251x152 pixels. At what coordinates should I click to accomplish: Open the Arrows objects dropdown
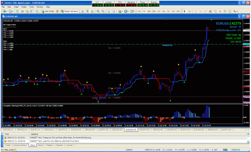235,11
